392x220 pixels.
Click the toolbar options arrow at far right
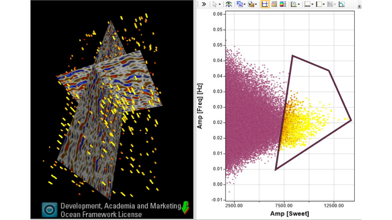pos(359,6)
